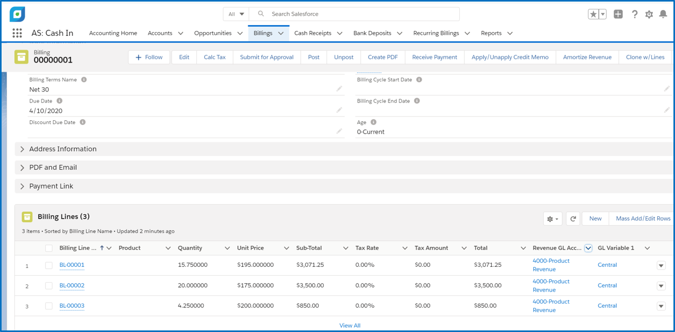
Task: Edit Discount Due Date pencil icon
Action: 340,131
